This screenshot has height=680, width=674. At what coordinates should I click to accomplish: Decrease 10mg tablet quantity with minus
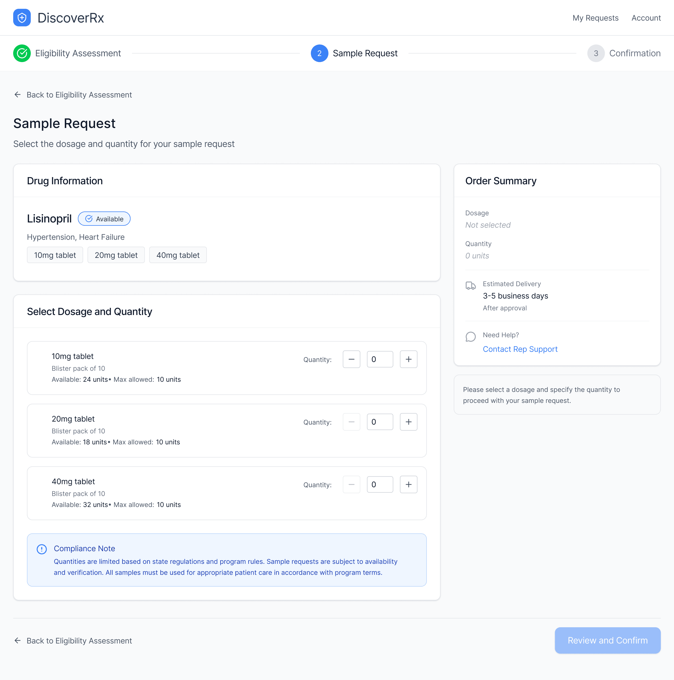point(351,359)
